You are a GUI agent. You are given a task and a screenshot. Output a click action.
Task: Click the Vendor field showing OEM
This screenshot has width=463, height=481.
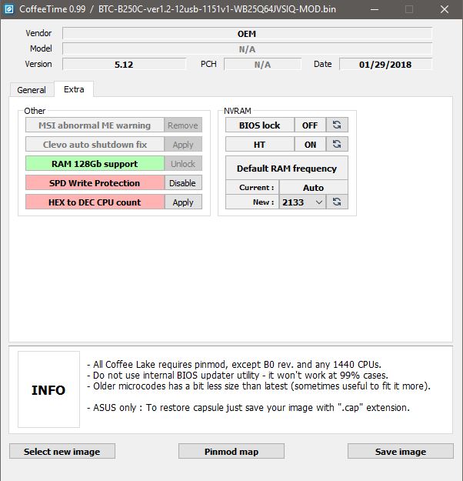click(247, 33)
